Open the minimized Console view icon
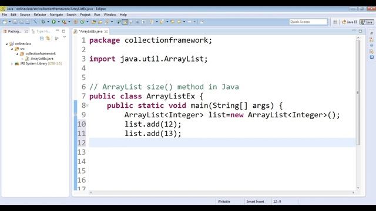The image size is (376, 211). tap(371, 57)
